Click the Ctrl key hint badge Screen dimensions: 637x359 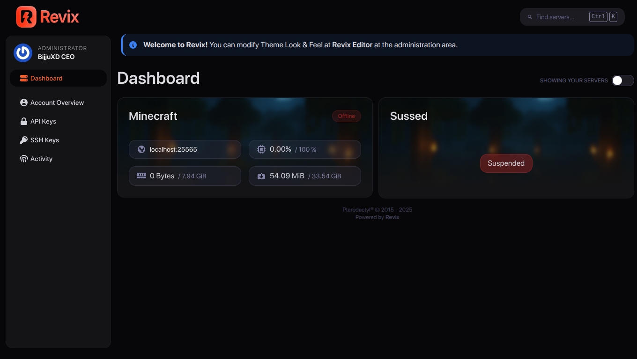point(598,17)
